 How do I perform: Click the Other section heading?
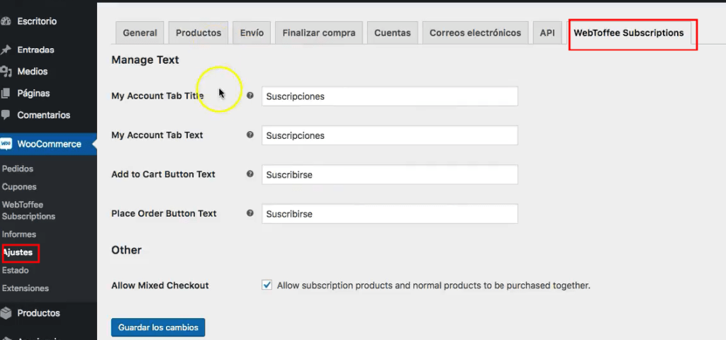pyautogui.click(x=126, y=250)
